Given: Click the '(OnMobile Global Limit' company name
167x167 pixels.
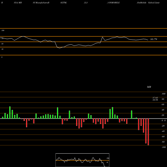Looking at the screenshot, I should coord(148,3).
